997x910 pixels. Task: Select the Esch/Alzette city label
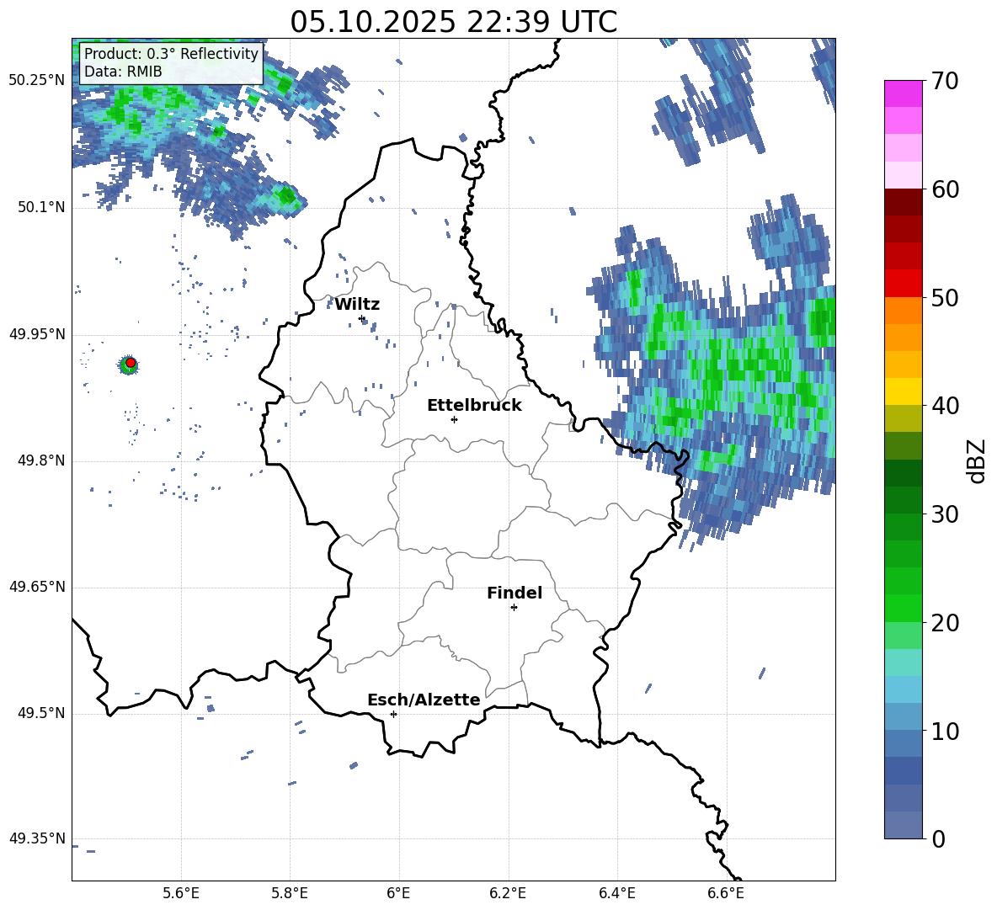[424, 700]
